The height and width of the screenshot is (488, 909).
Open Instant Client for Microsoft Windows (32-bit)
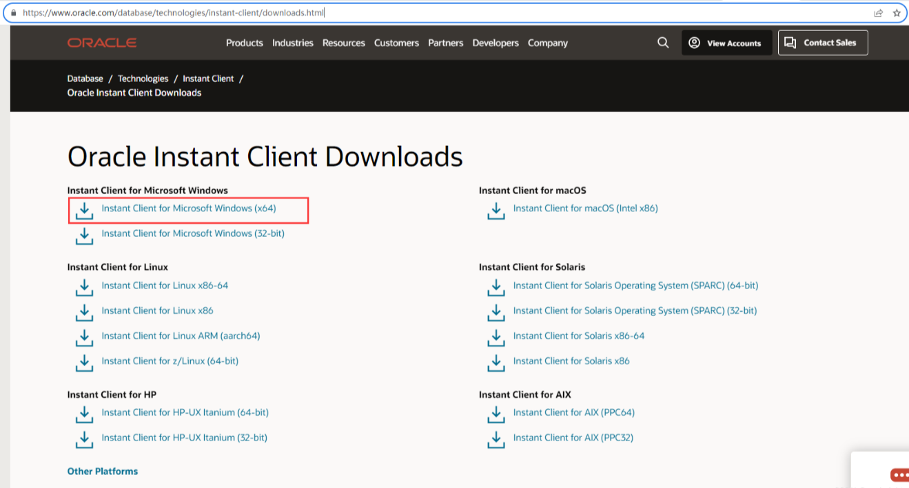193,233
